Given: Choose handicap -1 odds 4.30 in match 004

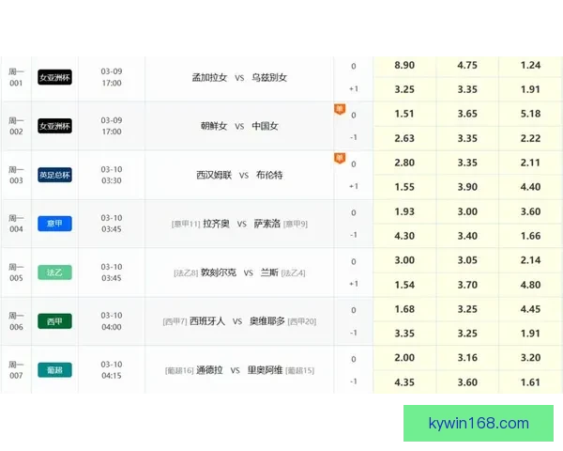Looking at the screenshot, I should tap(404, 236).
